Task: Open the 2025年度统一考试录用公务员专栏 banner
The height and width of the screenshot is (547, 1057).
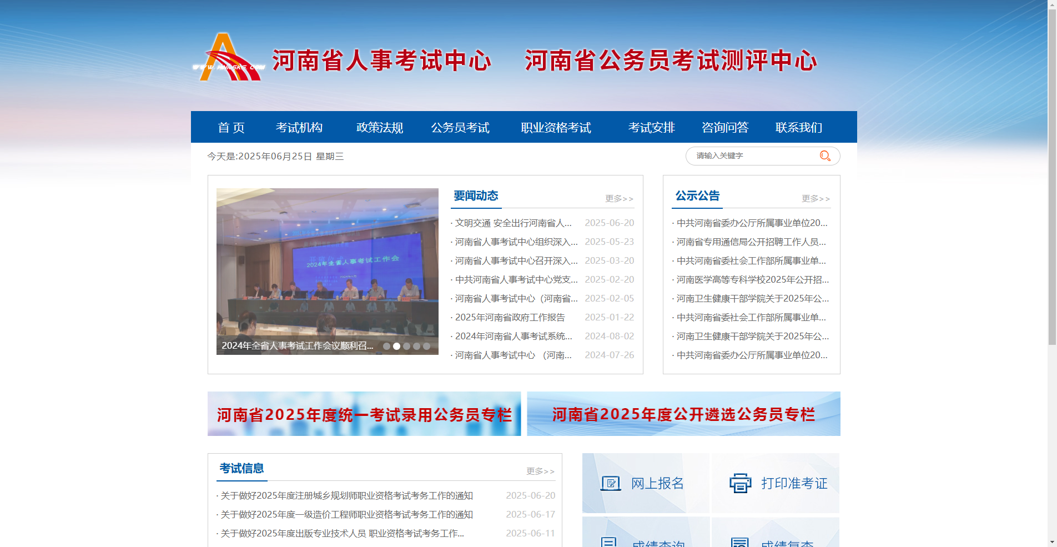Action: (x=364, y=414)
